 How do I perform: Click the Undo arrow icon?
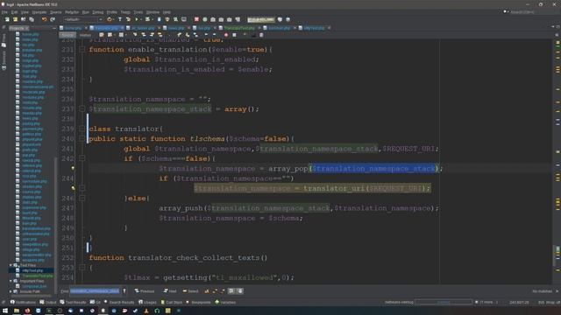coord(44,19)
